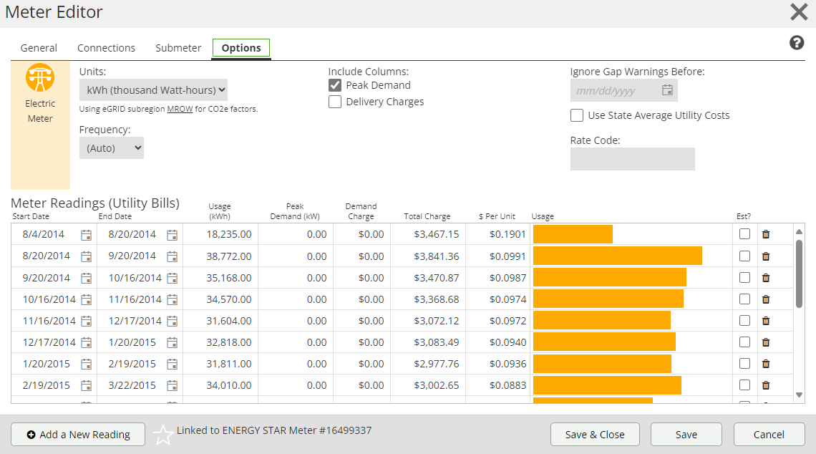Open the Units dropdown
This screenshot has width=816, height=454.
pyautogui.click(x=153, y=90)
